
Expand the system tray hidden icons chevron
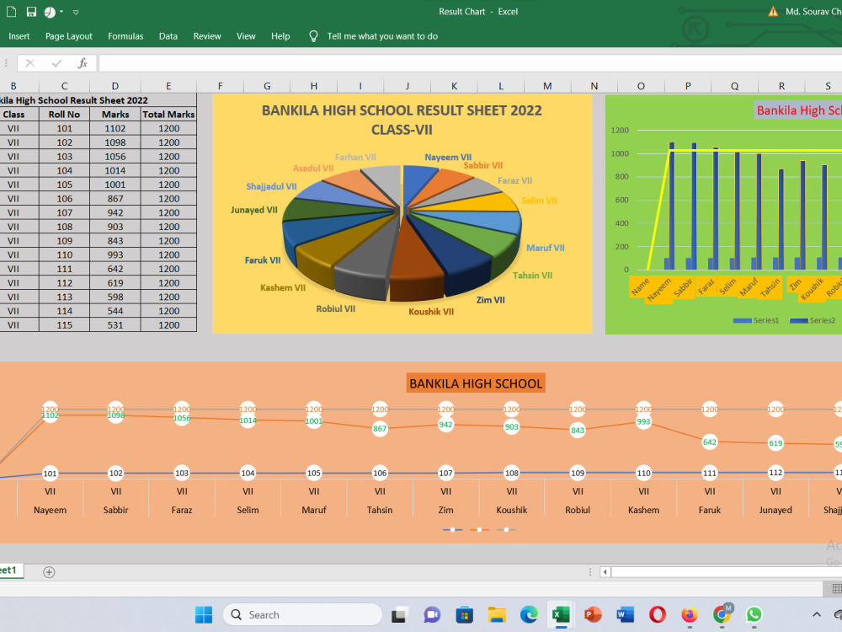[x=816, y=614]
